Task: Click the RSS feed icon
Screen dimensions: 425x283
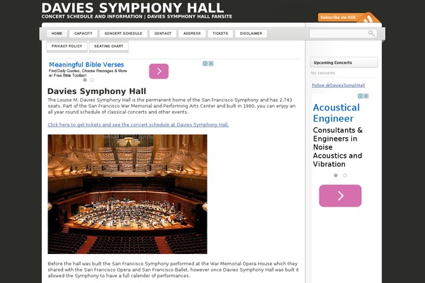Action: coord(371,17)
